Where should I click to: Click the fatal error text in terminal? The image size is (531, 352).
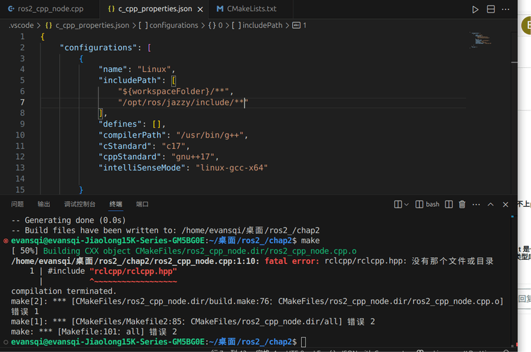(291, 261)
